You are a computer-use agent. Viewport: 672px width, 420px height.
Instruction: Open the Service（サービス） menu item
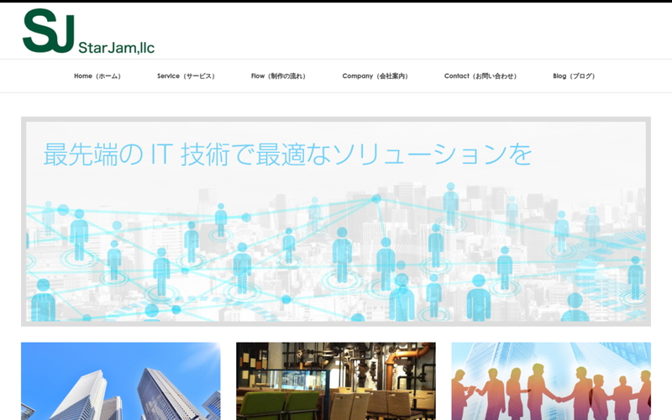pyautogui.click(x=186, y=76)
